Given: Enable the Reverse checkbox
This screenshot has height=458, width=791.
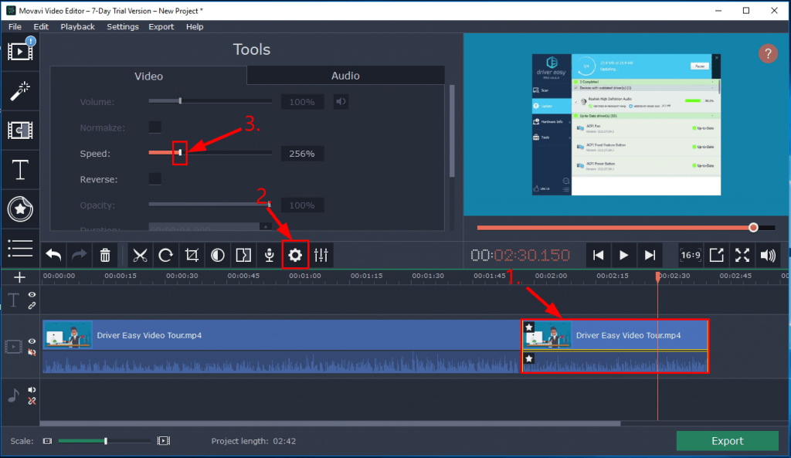Looking at the screenshot, I should 154,179.
